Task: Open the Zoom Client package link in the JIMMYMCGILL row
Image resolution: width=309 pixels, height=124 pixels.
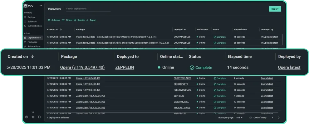Action: 90,102
